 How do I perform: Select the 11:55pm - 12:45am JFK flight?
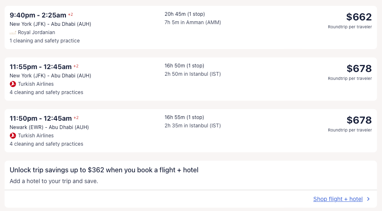(x=40, y=67)
